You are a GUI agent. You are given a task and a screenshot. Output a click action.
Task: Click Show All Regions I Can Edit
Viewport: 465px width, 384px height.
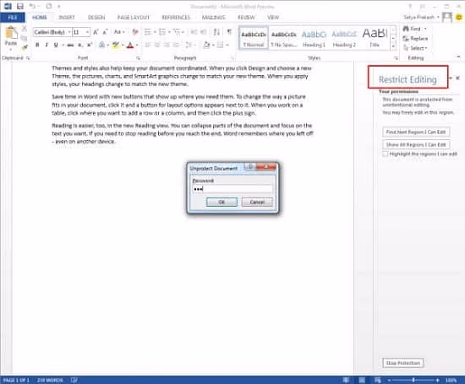click(416, 144)
